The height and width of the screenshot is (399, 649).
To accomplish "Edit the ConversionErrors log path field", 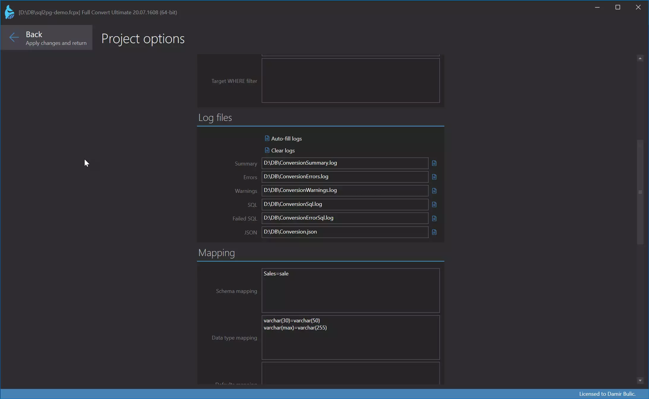I will tap(345, 176).
